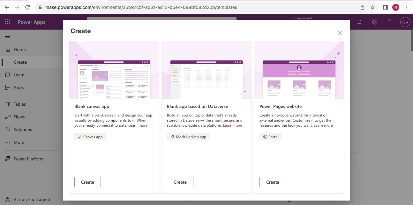Open the settings gear icon
The width and height of the screenshot is (413, 205).
[375, 22]
